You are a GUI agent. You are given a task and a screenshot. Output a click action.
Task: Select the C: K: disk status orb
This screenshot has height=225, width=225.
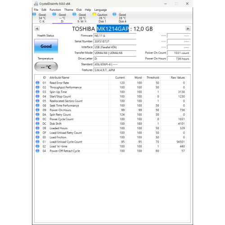[34, 14]
